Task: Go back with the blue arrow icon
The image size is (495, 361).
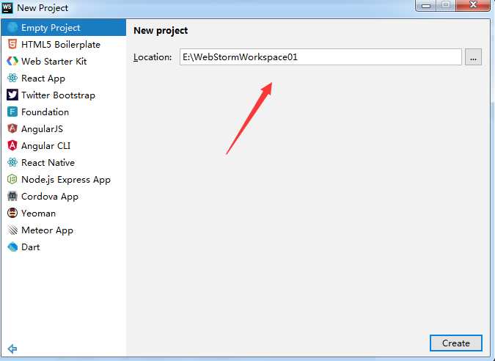Action: point(12,349)
